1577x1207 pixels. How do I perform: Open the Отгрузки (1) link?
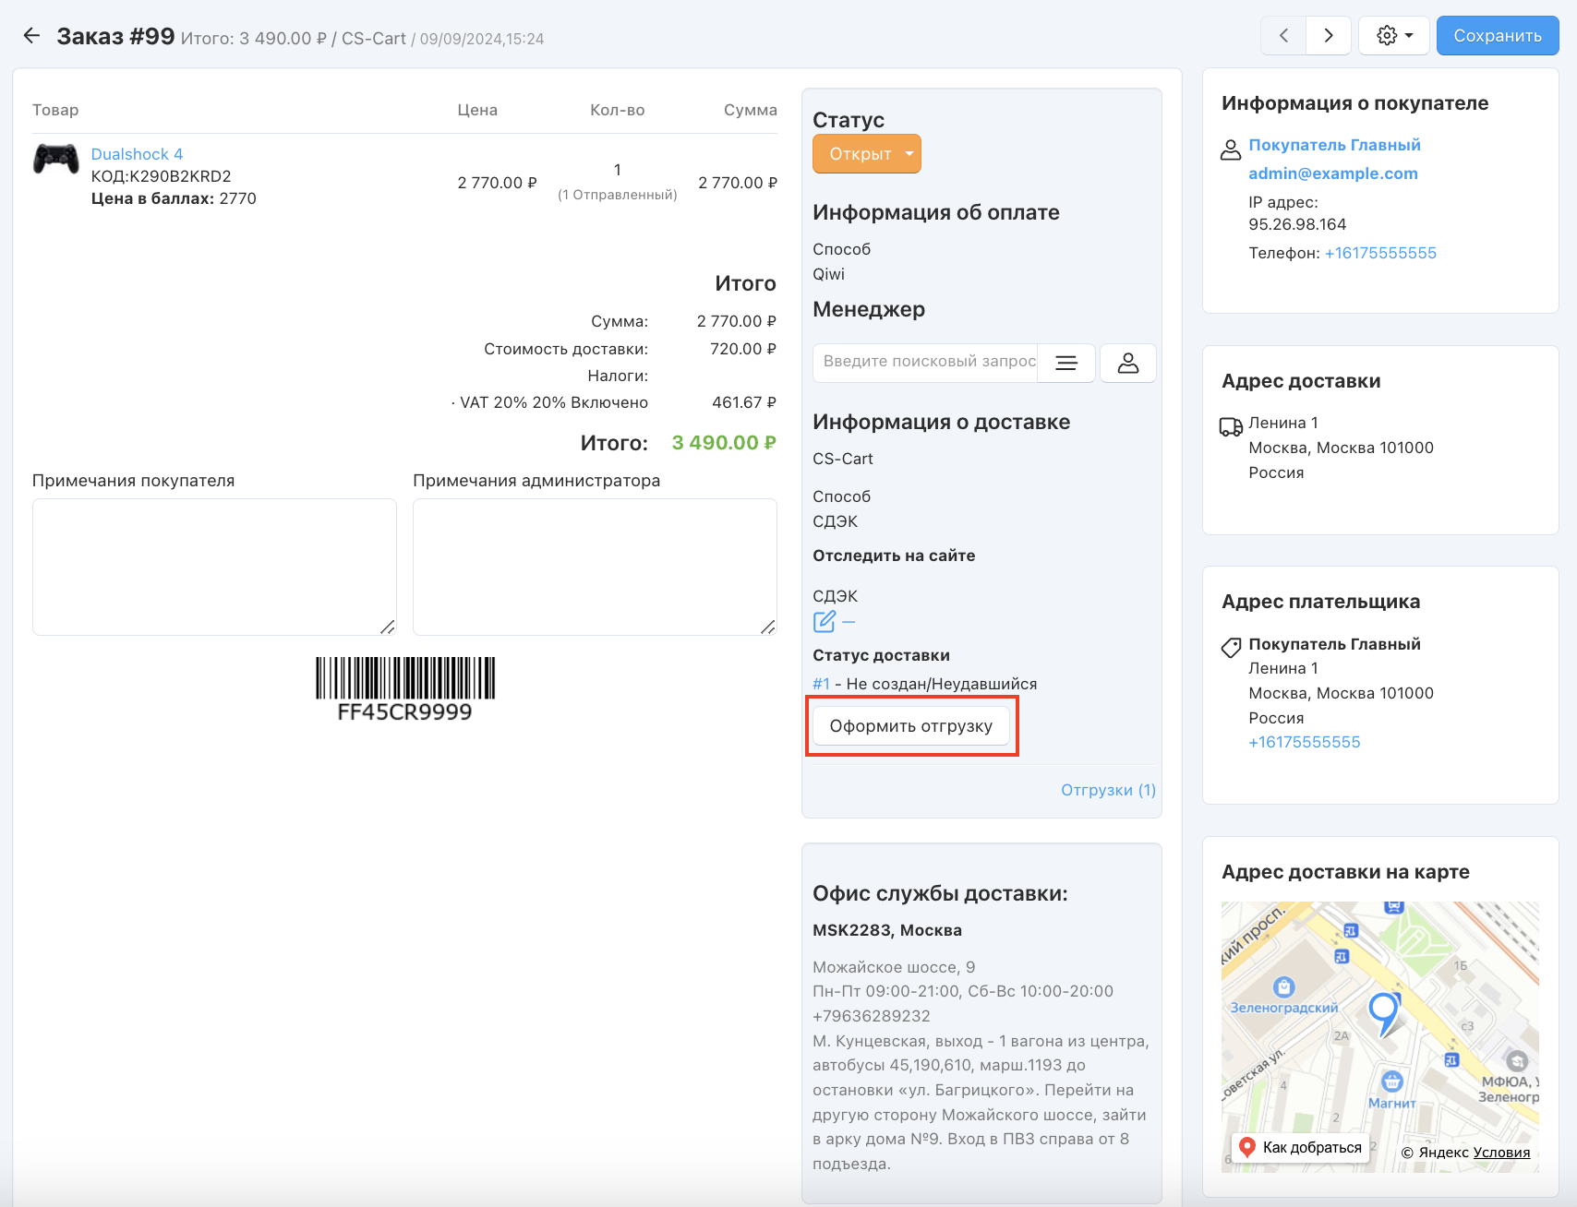pyautogui.click(x=1107, y=790)
